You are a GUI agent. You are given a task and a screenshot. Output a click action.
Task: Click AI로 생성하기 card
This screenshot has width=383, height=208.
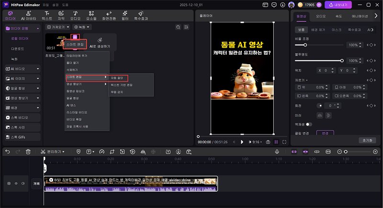point(100,43)
